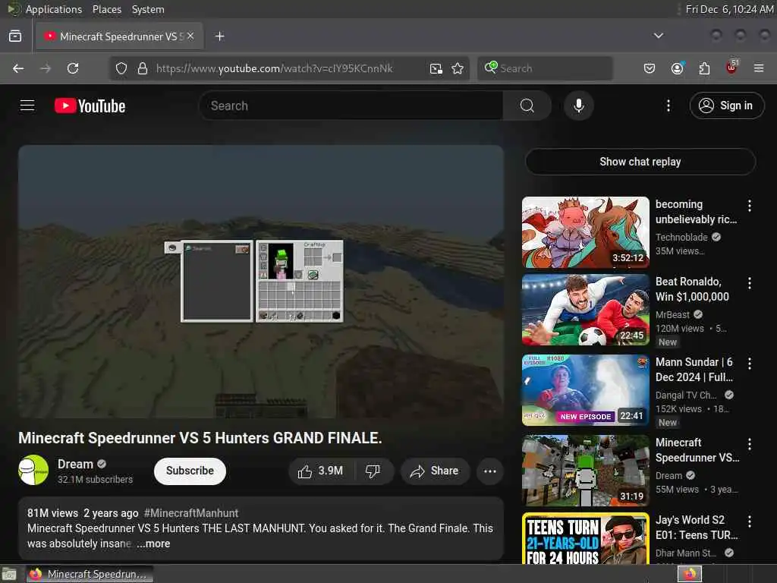Screen dimensions: 777x583
Task: Click show desktop icon in bottom panel
Action: click(x=9, y=574)
